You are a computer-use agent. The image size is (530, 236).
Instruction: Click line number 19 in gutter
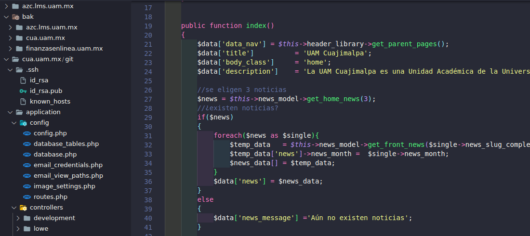(148, 26)
